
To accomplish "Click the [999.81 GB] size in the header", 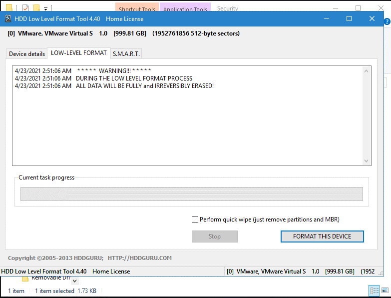I will point(130,33).
